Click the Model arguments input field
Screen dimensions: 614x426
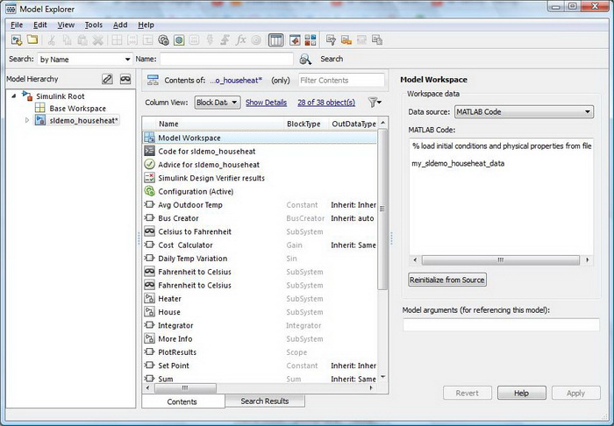click(501, 324)
